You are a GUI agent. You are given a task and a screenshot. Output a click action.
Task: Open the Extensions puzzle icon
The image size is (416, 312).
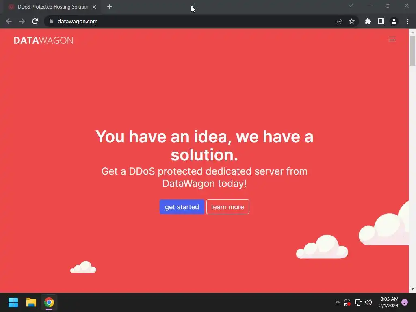(368, 21)
